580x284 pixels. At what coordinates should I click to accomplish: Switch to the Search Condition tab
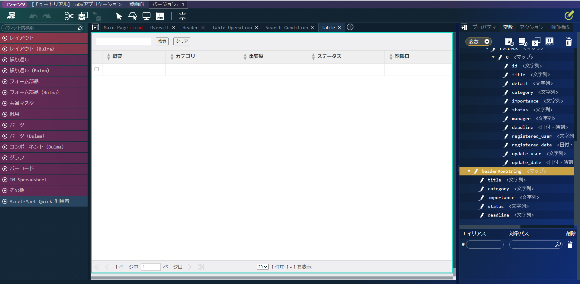pos(287,28)
